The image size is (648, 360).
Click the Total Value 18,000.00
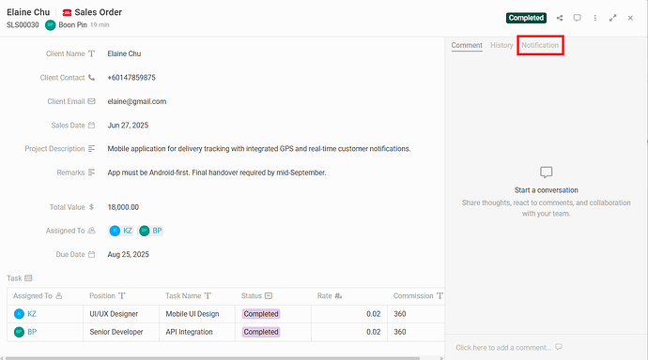pos(123,207)
